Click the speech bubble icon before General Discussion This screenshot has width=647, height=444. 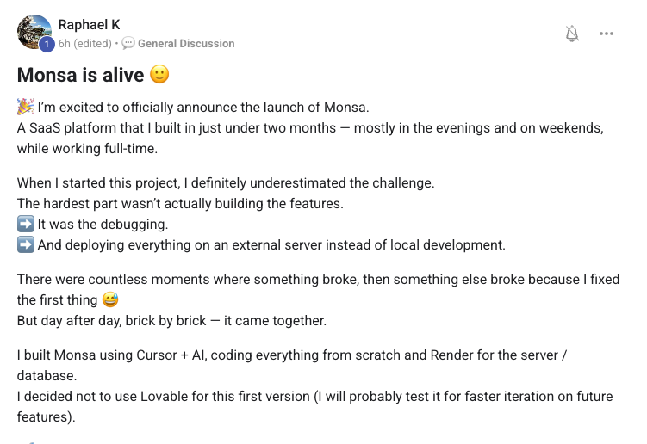pos(128,43)
